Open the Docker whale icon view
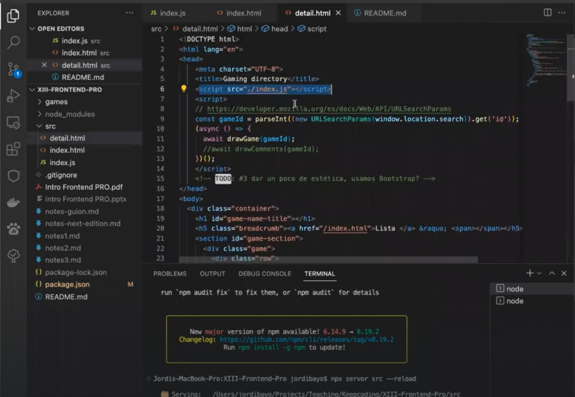575x397 pixels. click(x=13, y=202)
